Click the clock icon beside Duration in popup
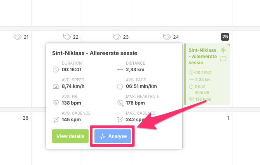This screenshot has width=260, height=165. coord(56,70)
